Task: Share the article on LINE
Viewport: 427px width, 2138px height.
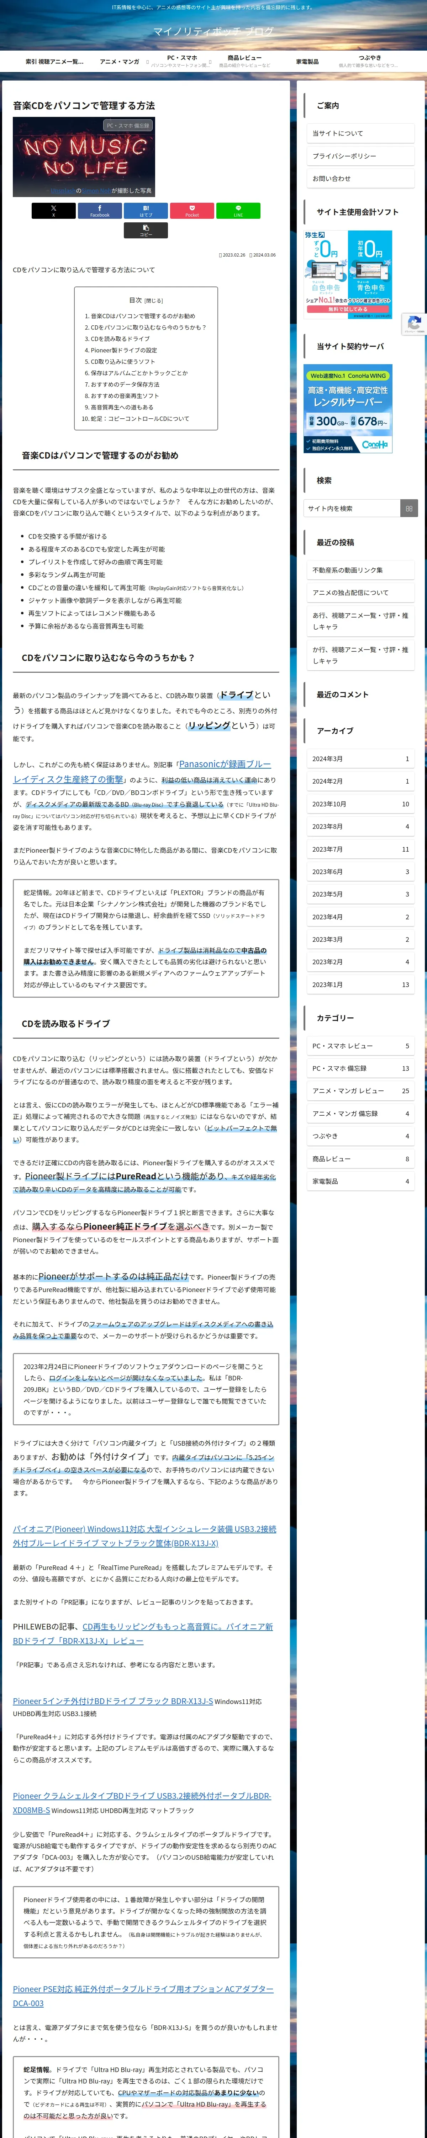Action: click(x=238, y=211)
